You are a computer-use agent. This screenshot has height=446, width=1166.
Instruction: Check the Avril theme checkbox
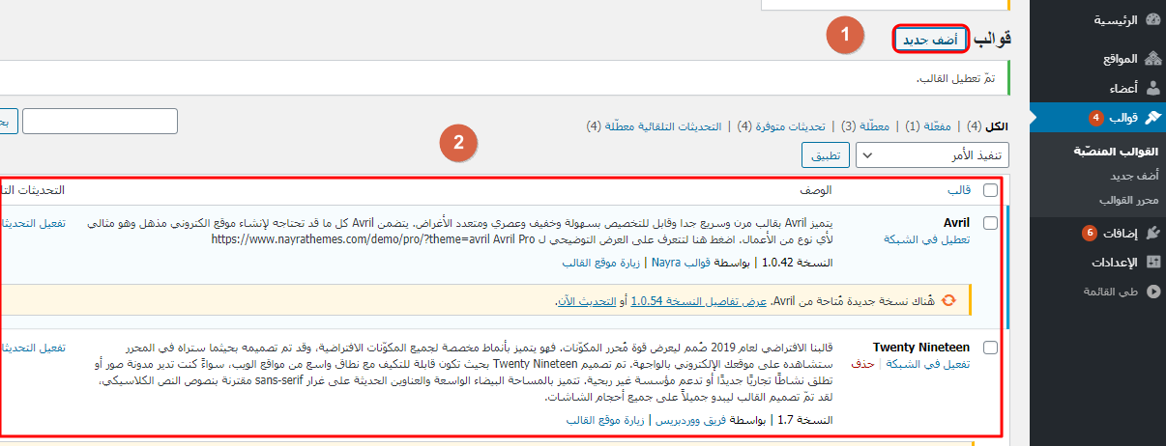pos(990,223)
